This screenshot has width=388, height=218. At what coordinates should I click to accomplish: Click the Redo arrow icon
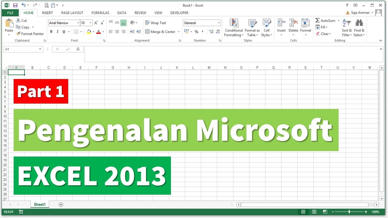coord(35,5)
